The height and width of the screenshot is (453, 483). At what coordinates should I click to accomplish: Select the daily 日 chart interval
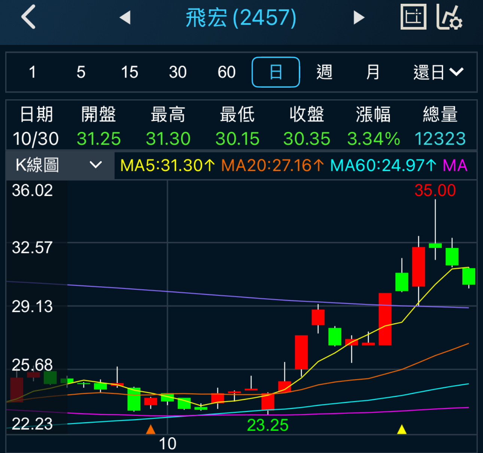click(x=276, y=72)
